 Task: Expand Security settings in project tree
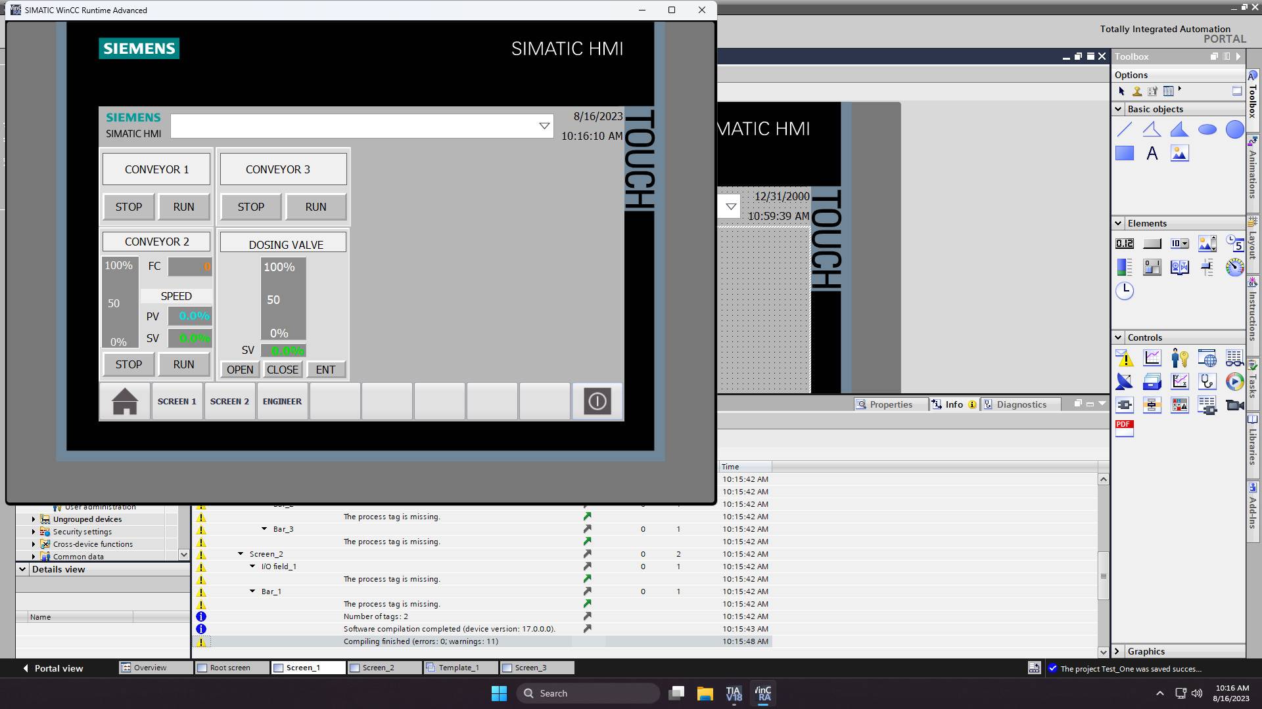(x=34, y=532)
